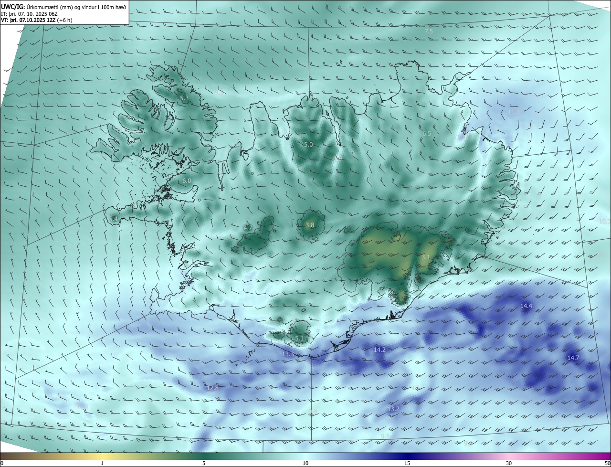The height and width of the screenshot is (467, 611).
Task: Click the 6.5 value label in the northeast
Action: tap(427, 134)
